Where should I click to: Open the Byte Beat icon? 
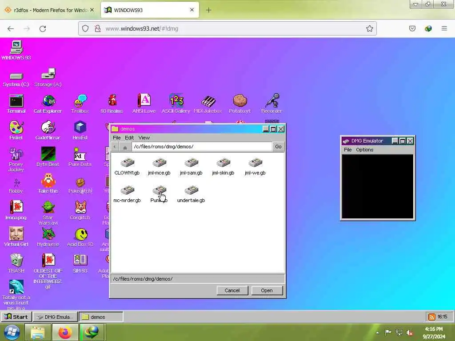coord(48,157)
